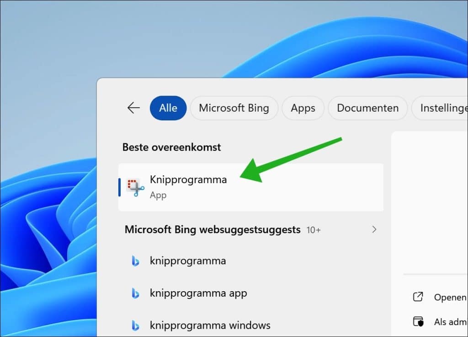Click Bing icon beside first 'knipprogramma' suggestion
This screenshot has height=337, width=468.
tap(135, 261)
